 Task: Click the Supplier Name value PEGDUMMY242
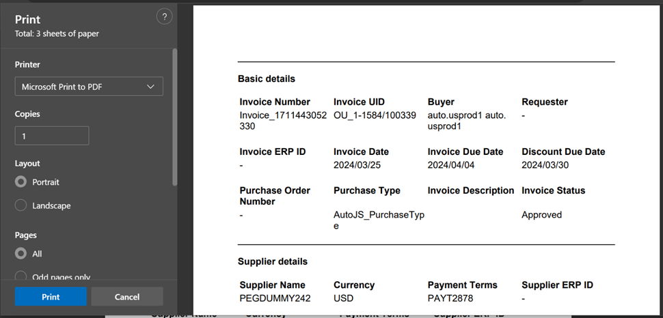tap(275, 299)
